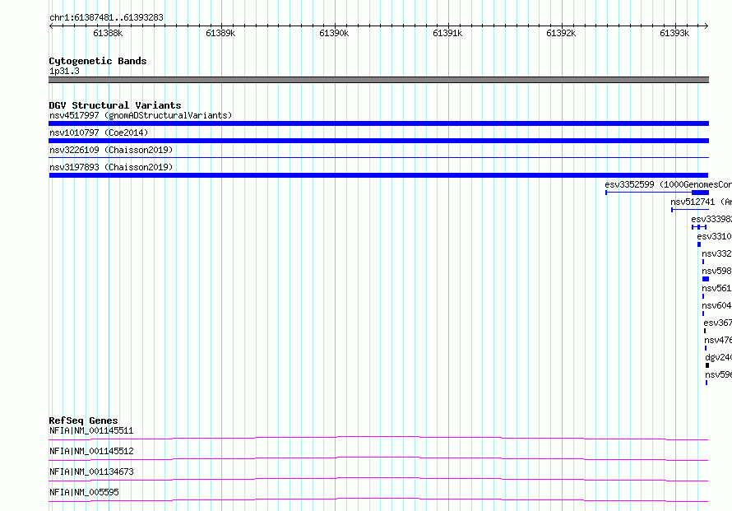This screenshot has height=511, width=732.
Task: Click the DGV Structural Variants track title
Action: click(x=115, y=105)
